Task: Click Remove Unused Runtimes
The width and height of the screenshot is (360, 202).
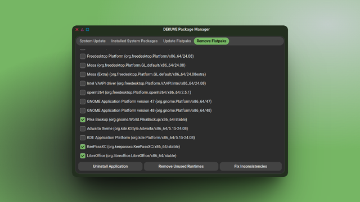Action: click(x=181, y=166)
